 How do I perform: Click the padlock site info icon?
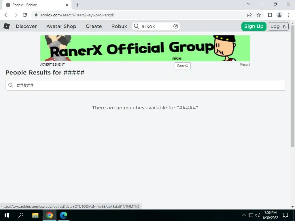pyautogui.click(x=36, y=15)
